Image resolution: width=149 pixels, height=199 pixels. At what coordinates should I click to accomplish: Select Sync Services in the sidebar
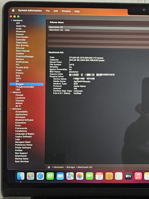(x=22, y=162)
